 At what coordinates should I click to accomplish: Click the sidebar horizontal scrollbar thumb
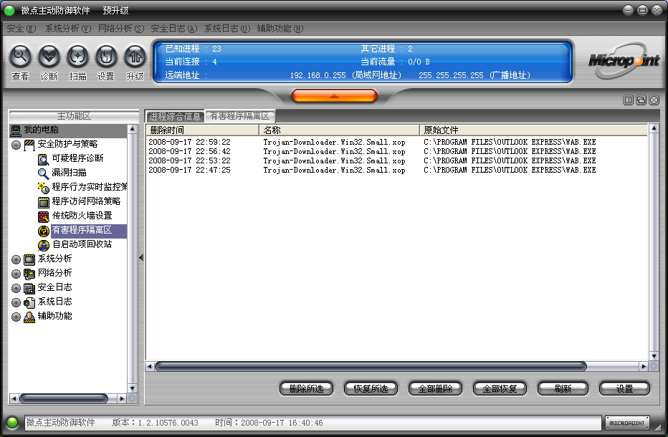64,398
